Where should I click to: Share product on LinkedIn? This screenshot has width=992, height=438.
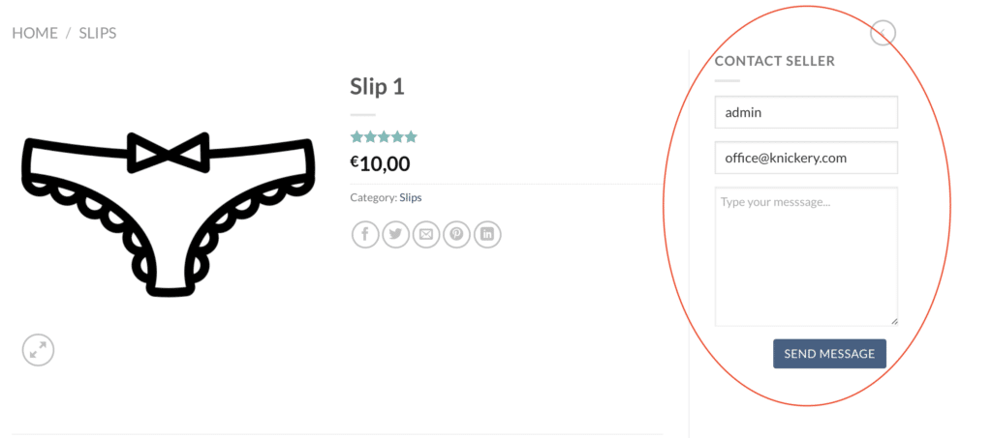[x=486, y=235]
